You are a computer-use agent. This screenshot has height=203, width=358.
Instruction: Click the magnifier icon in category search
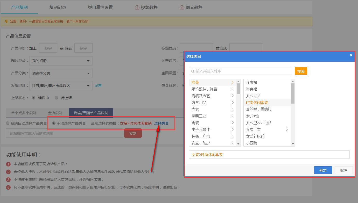click(x=193, y=71)
